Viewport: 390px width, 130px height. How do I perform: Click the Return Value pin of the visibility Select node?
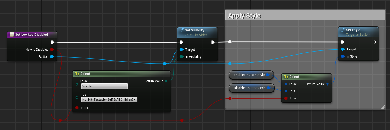pos(166,81)
